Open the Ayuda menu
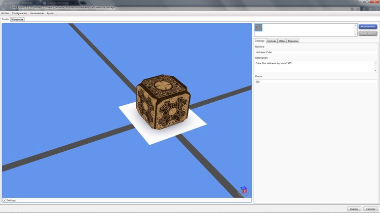Viewport: 380px width, 213px height. coord(50,13)
